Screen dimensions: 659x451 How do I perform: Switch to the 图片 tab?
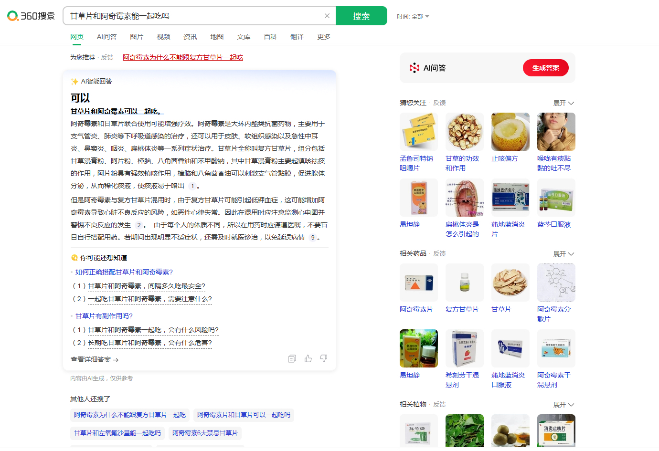(x=137, y=37)
